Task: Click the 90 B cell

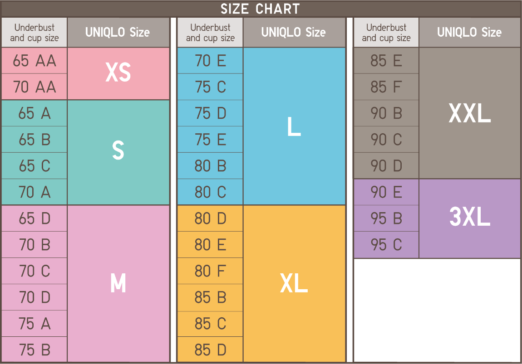Action: 386,113
